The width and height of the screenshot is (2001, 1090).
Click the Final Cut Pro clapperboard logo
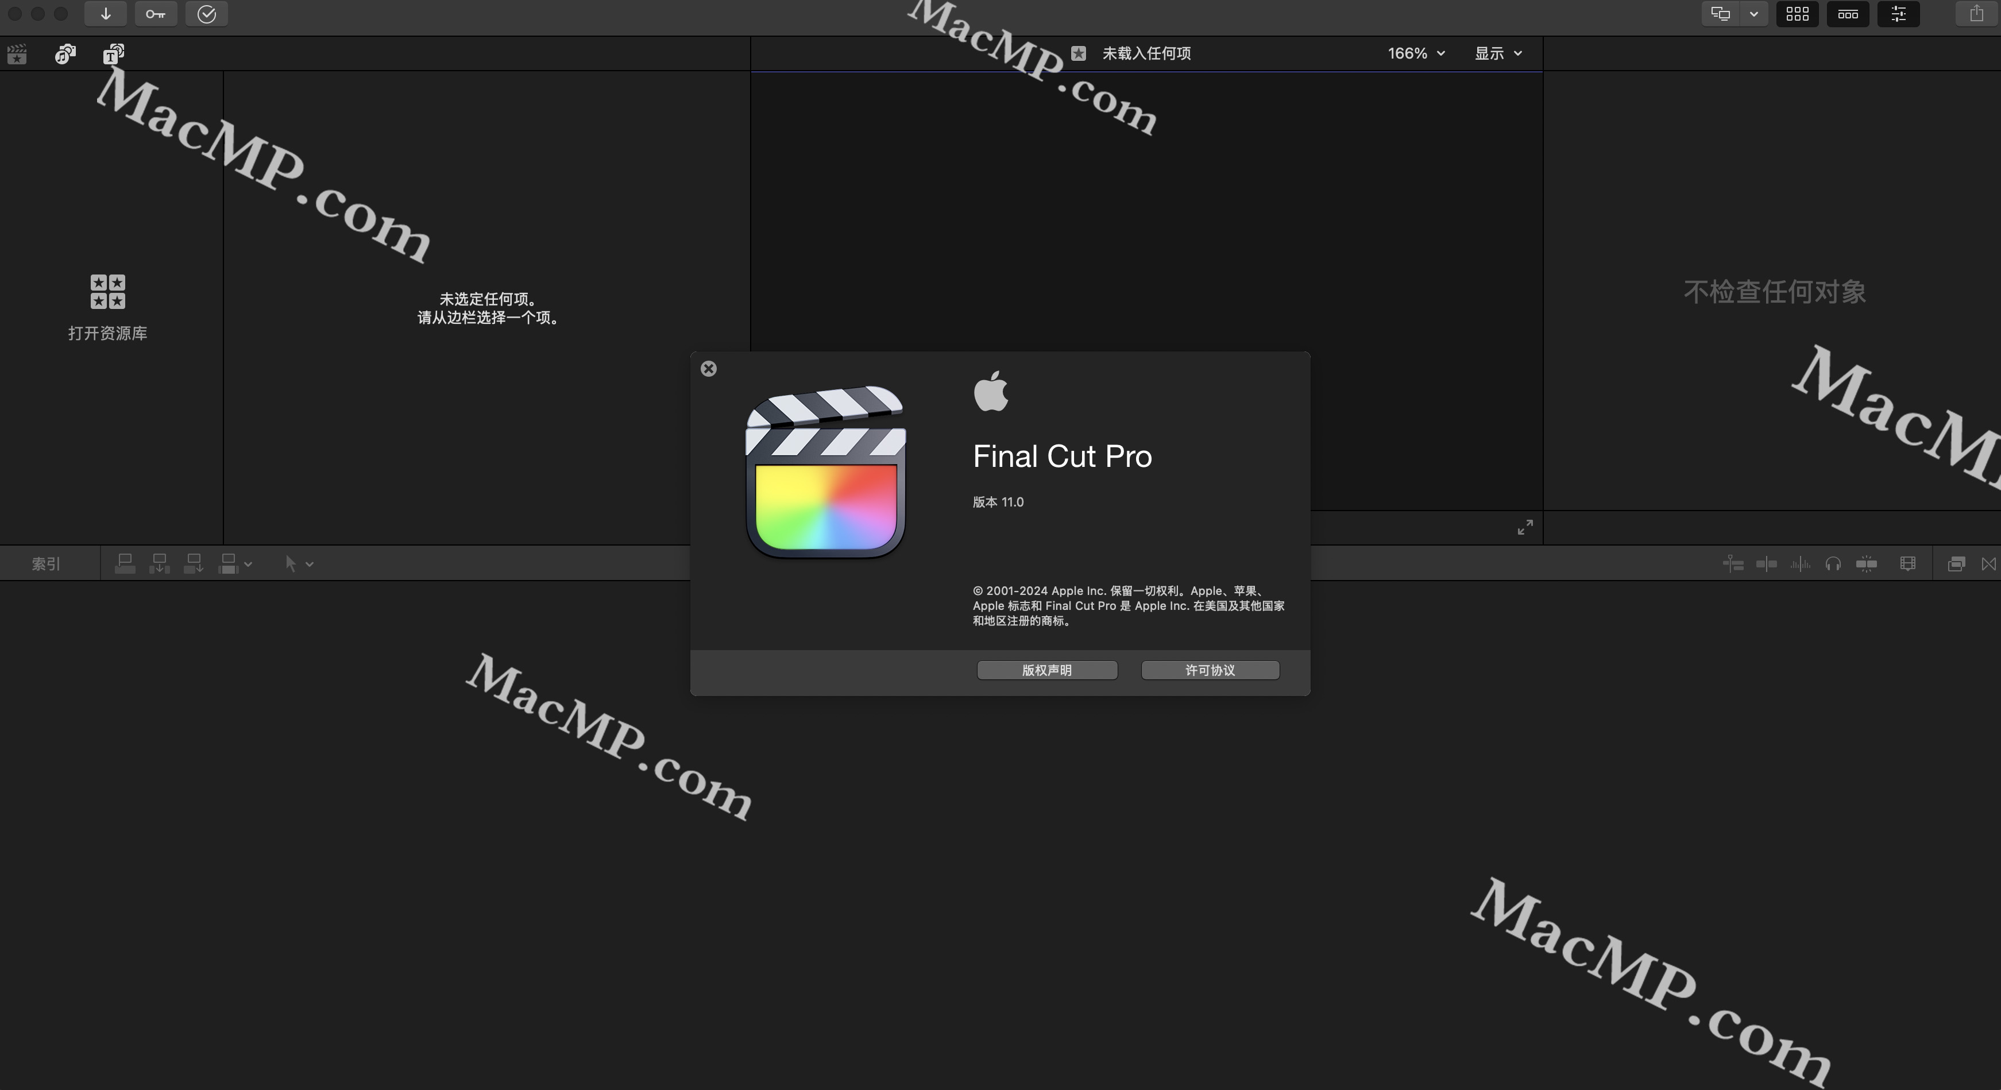(x=826, y=471)
